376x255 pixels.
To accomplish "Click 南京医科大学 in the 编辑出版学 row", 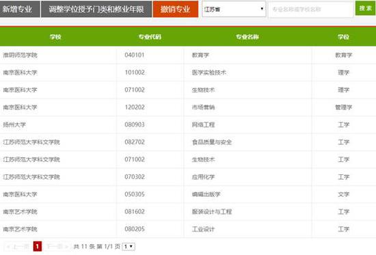I will [20, 194].
